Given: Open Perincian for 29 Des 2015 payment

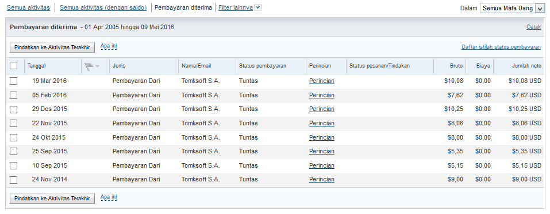Looking at the screenshot, I should 322,109.
